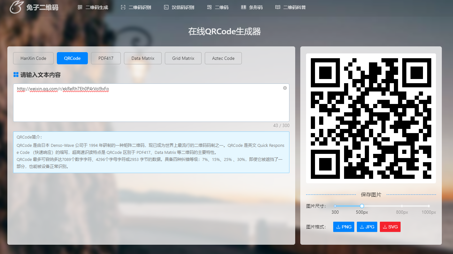Screen dimensions: 453x254
Task: Click the QR icon beside 二维码 menu
Action: point(209,7)
